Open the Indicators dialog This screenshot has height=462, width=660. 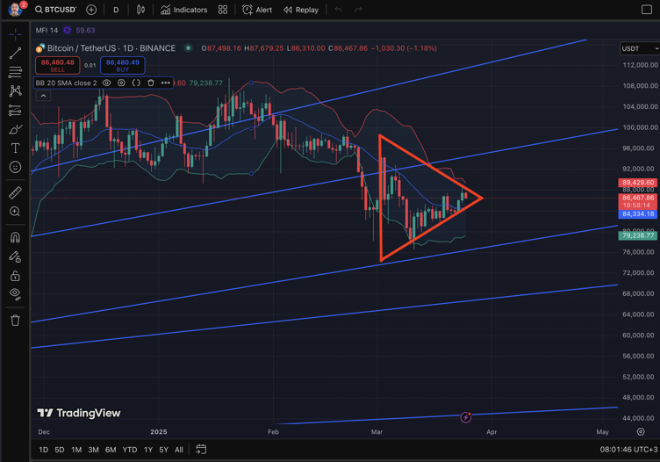pos(184,10)
